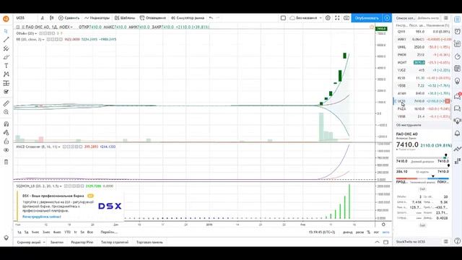Open the watchlist menu hamburger icon
This screenshot has height=260, width=462.
[446, 18]
